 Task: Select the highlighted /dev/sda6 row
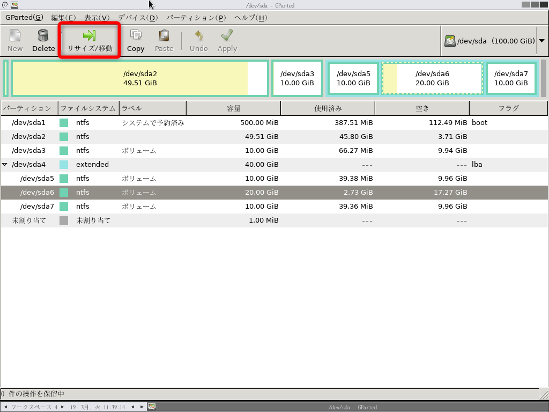tap(274, 193)
